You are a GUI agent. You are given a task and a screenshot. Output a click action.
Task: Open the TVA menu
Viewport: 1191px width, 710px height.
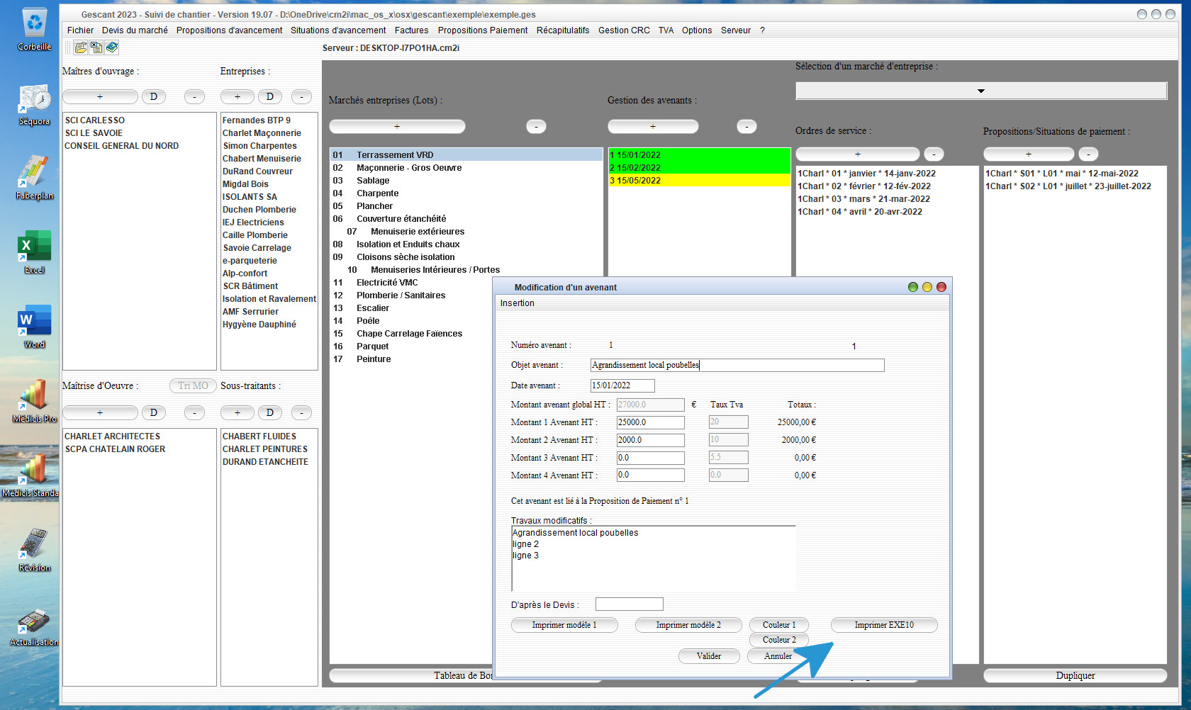pos(666,30)
